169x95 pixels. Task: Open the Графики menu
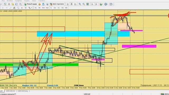pos(18,1)
